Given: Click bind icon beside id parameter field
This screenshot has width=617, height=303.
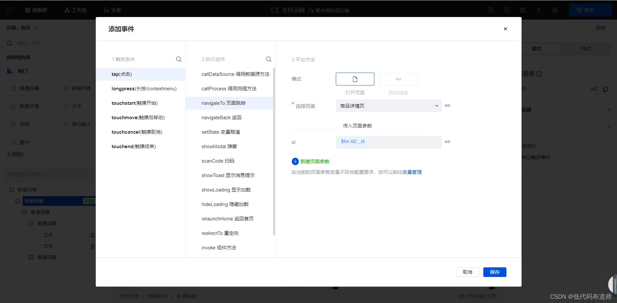Looking at the screenshot, I should click(x=447, y=142).
